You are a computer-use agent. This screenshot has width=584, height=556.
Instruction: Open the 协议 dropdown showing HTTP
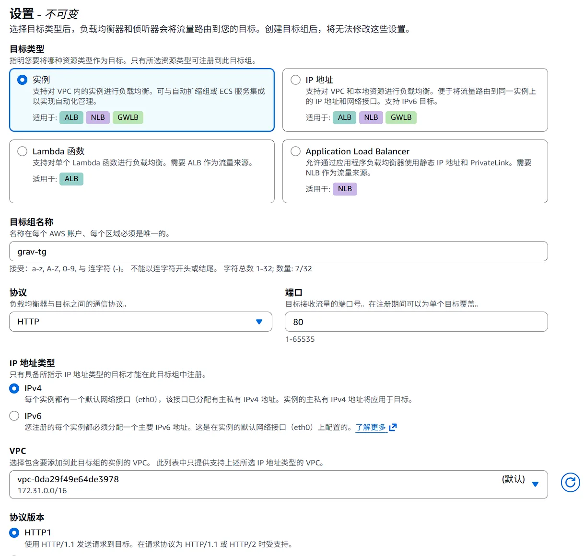(140, 322)
